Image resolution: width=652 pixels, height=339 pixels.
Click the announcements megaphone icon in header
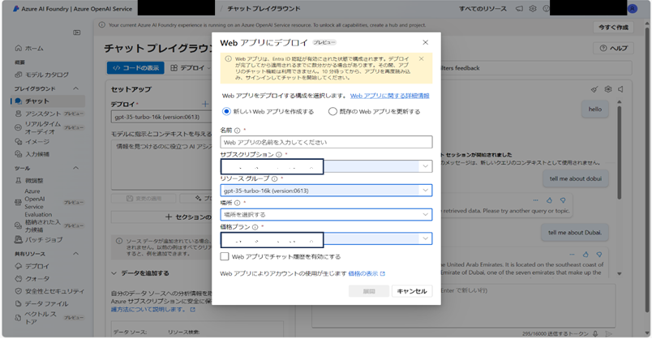pyautogui.click(x=519, y=8)
